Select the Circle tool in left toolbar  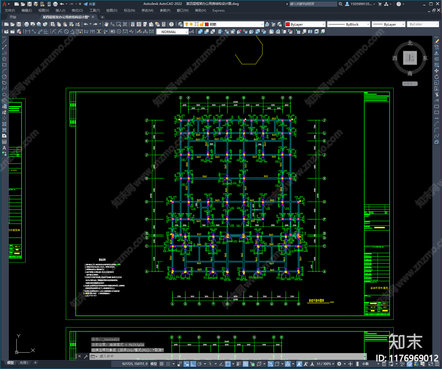(4, 77)
